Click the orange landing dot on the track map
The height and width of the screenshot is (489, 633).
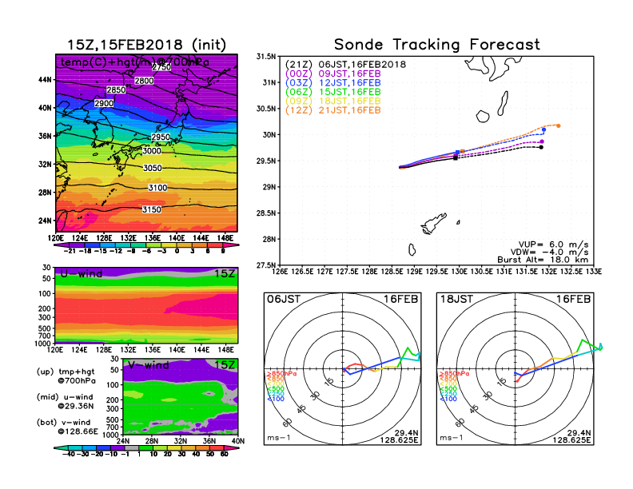click(x=559, y=126)
